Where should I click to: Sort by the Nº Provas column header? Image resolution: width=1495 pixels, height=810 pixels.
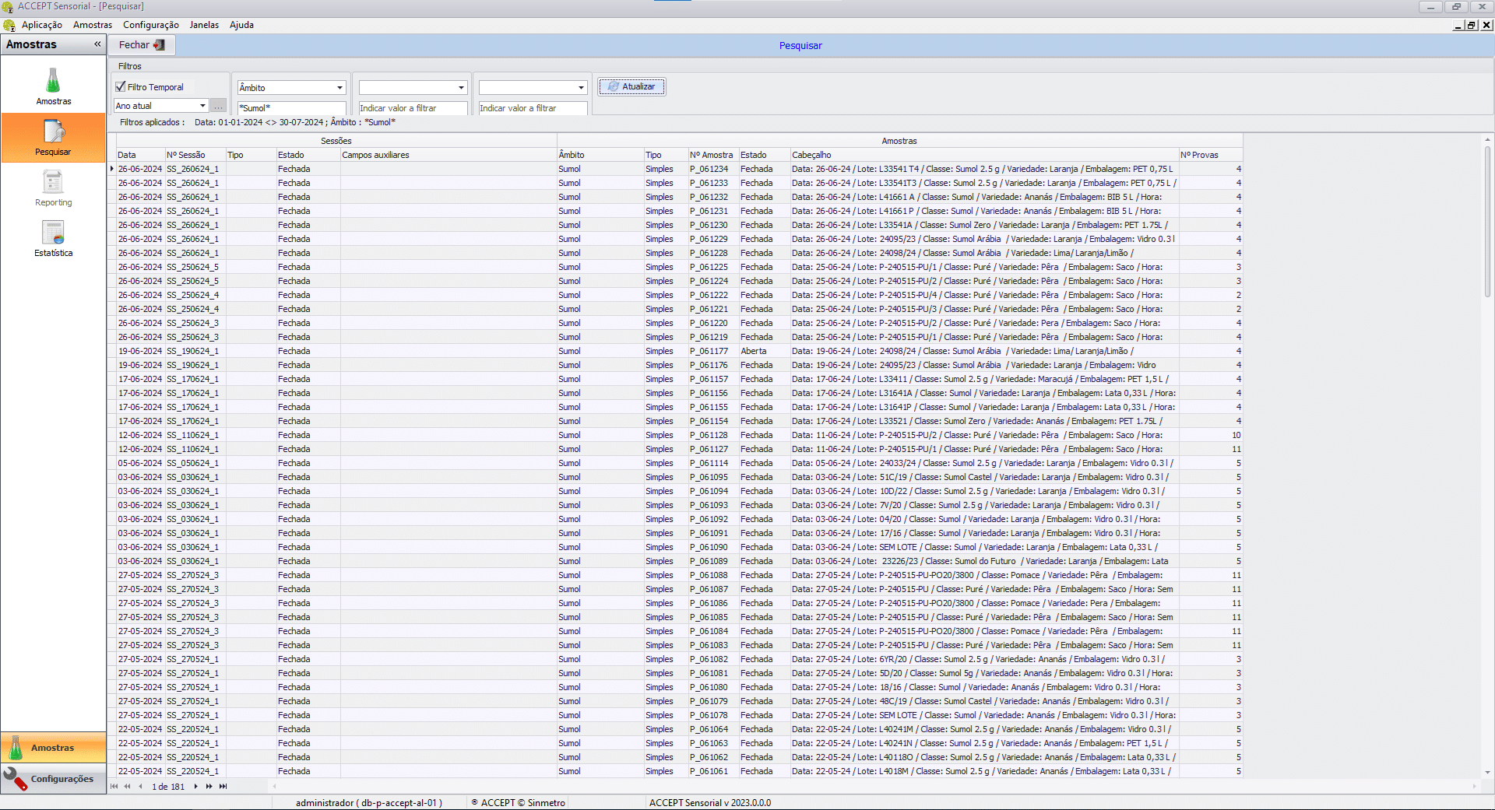[1209, 155]
